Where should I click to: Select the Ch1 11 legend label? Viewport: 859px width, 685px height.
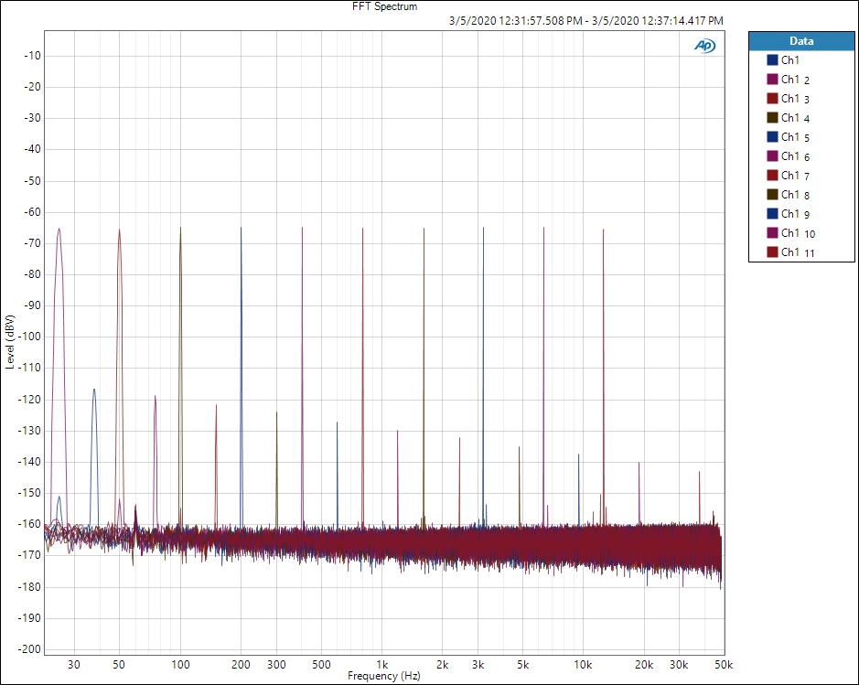[x=799, y=252]
